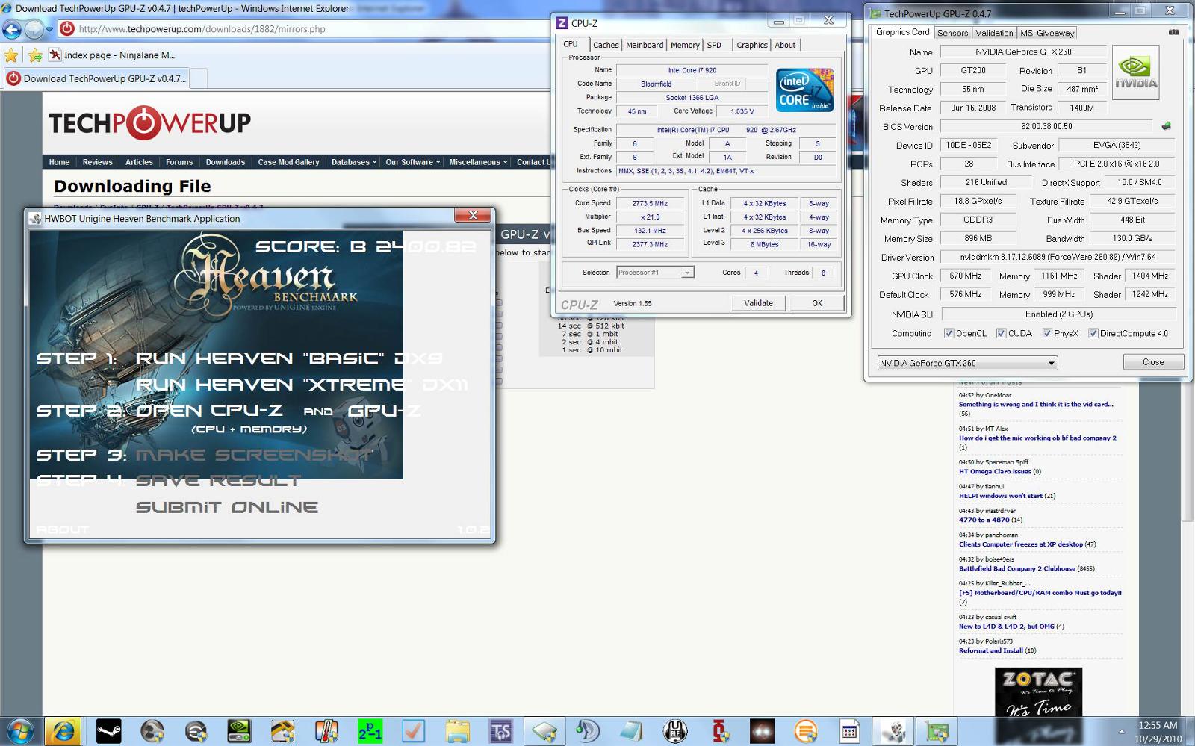Open the calendar icon in the taskbar
Screen dimensions: 1195x746
[x=849, y=731]
